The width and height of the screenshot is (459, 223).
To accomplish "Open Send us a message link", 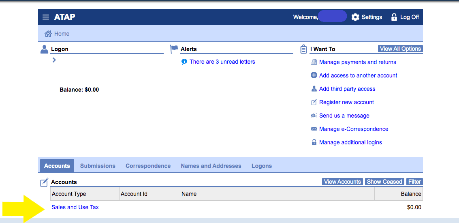I will (344, 116).
